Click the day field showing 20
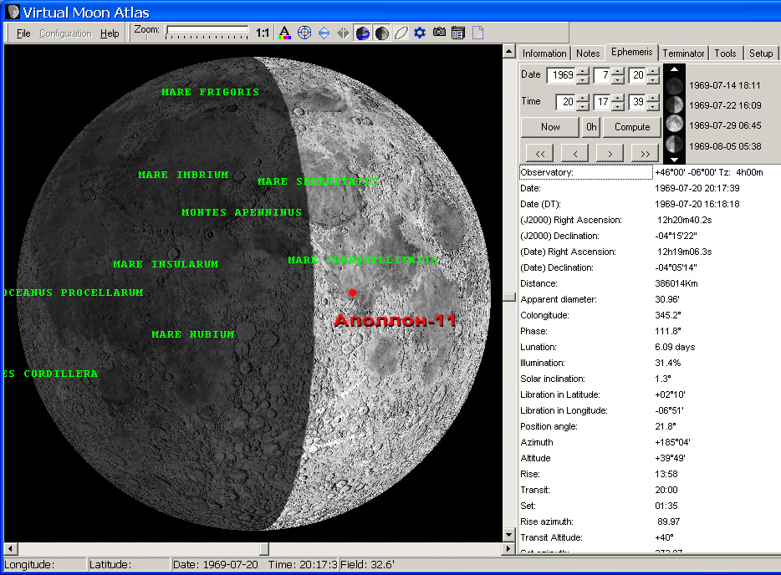 point(637,75)
